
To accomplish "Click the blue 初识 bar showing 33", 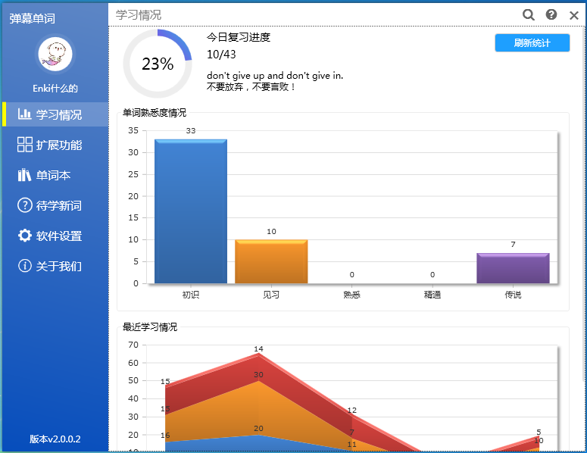I will tap(191, 211).
